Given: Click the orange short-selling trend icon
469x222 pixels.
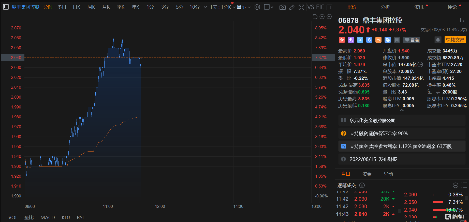Looking at the screenshot, I should pos(378,40).
